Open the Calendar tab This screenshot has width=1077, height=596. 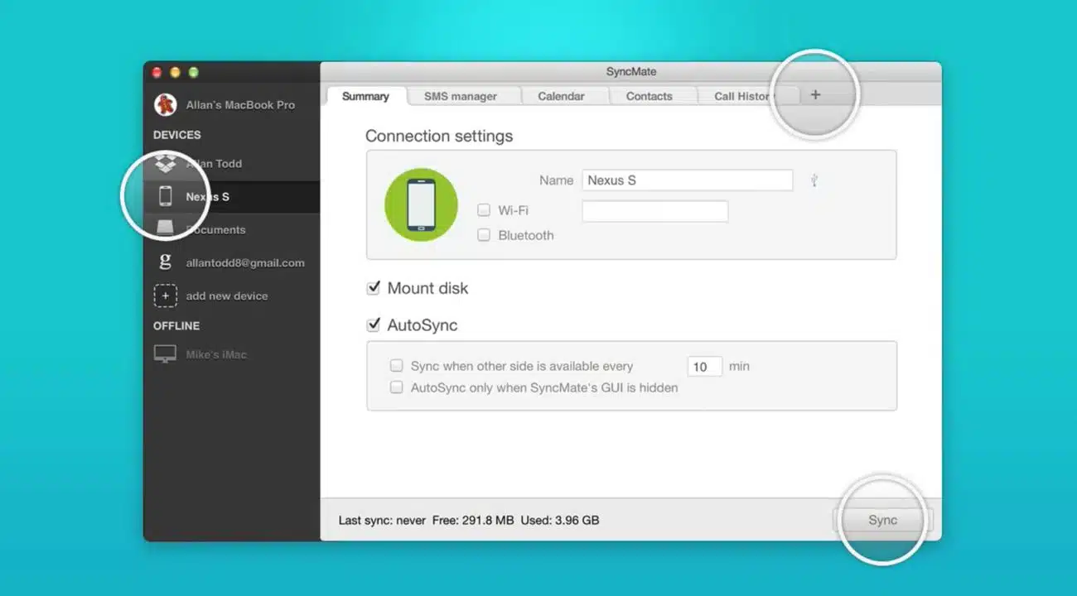tap(561, 96)
